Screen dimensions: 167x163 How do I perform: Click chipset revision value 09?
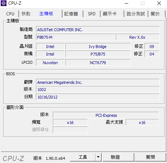coord(152,46)
